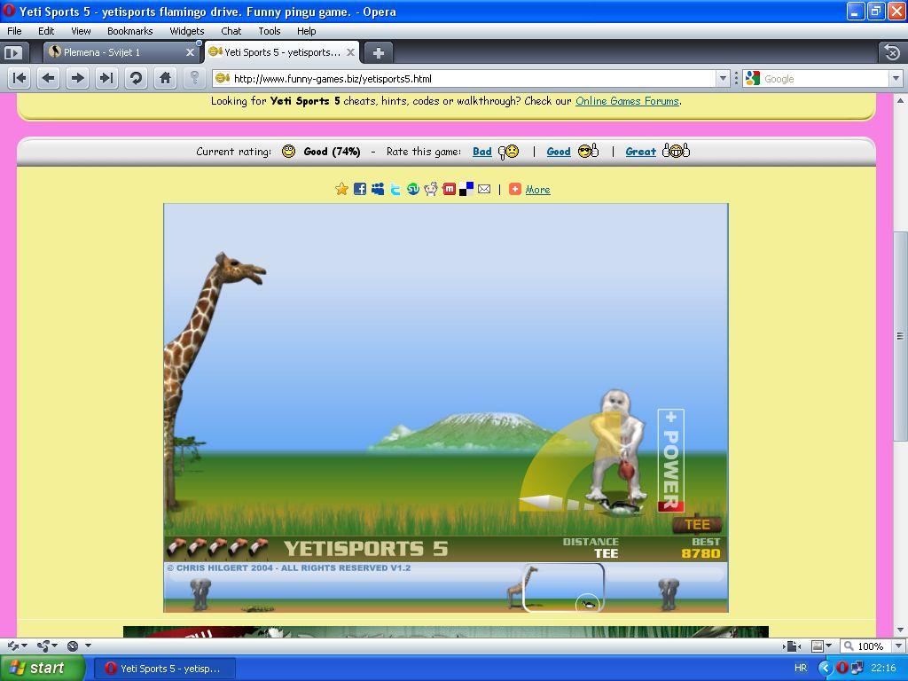Go to the home page
The image size is (908, 681).
click(x=165, y=78)
